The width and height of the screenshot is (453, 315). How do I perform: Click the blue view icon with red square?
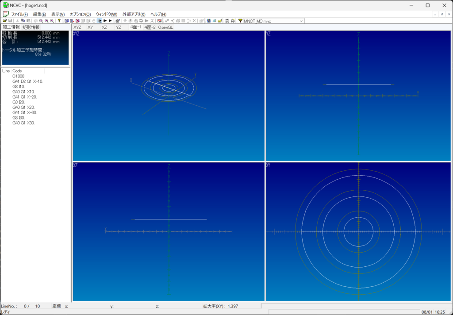coord(72,21)
